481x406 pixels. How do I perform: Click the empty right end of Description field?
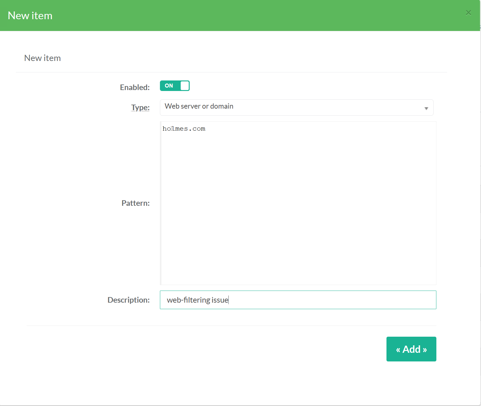point(403,300)
